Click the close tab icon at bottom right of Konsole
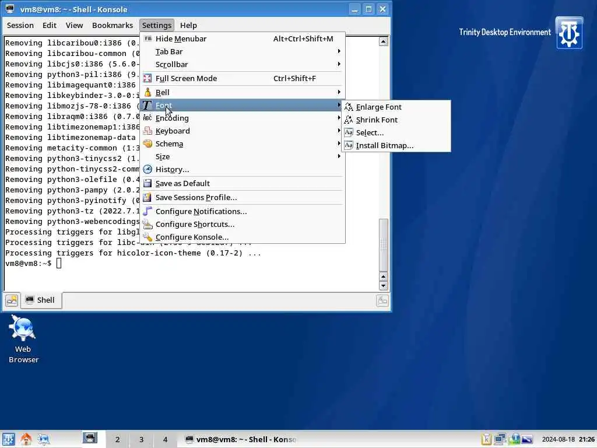The image size is (597, 448). pyautogui.click(x=382, y=300)
